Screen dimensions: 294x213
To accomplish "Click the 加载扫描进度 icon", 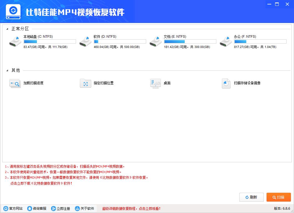I will coord(15,83).
